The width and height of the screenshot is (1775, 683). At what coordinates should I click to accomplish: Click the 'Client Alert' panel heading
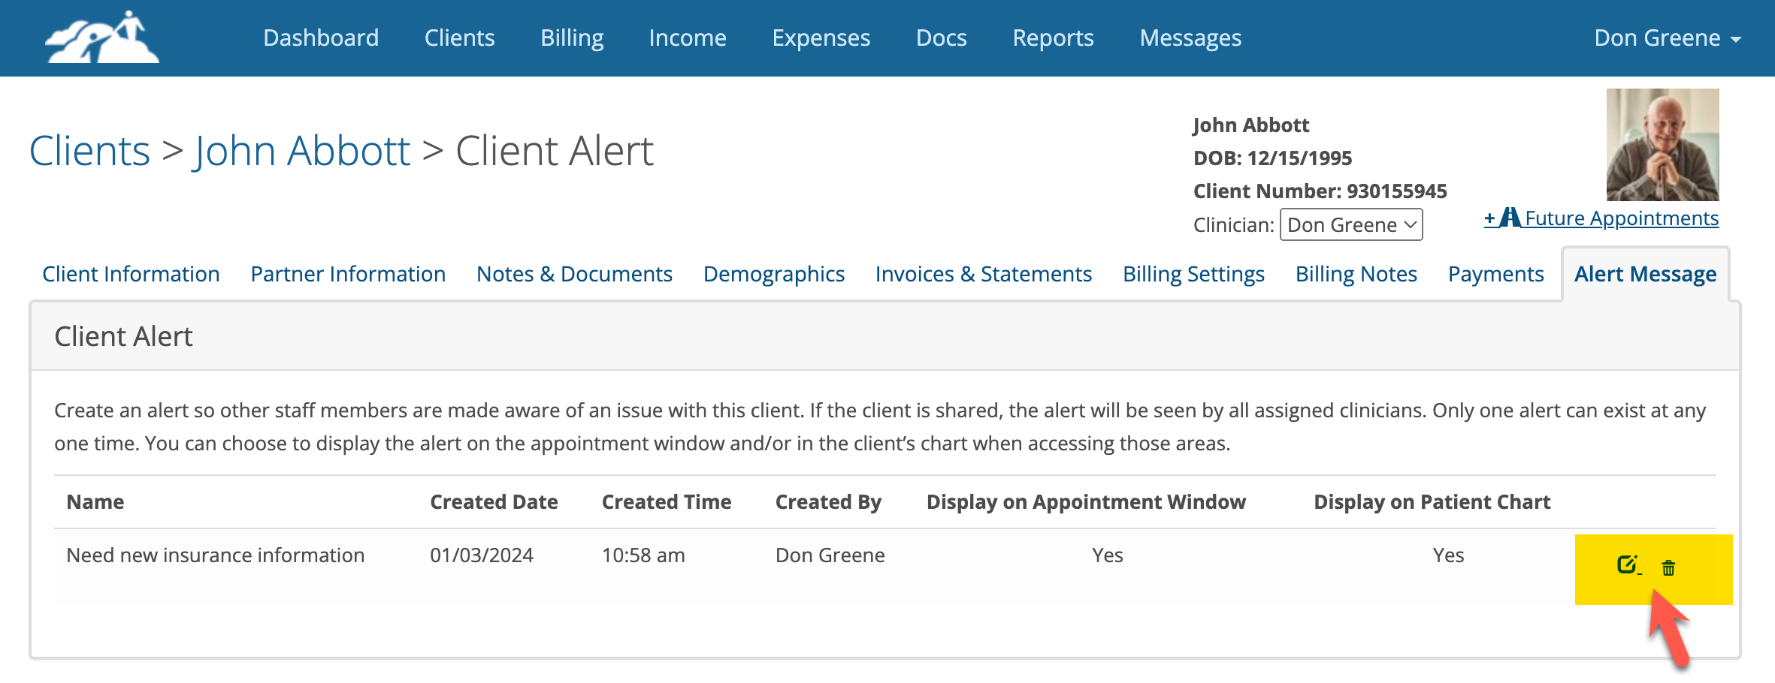coord(124,336)
